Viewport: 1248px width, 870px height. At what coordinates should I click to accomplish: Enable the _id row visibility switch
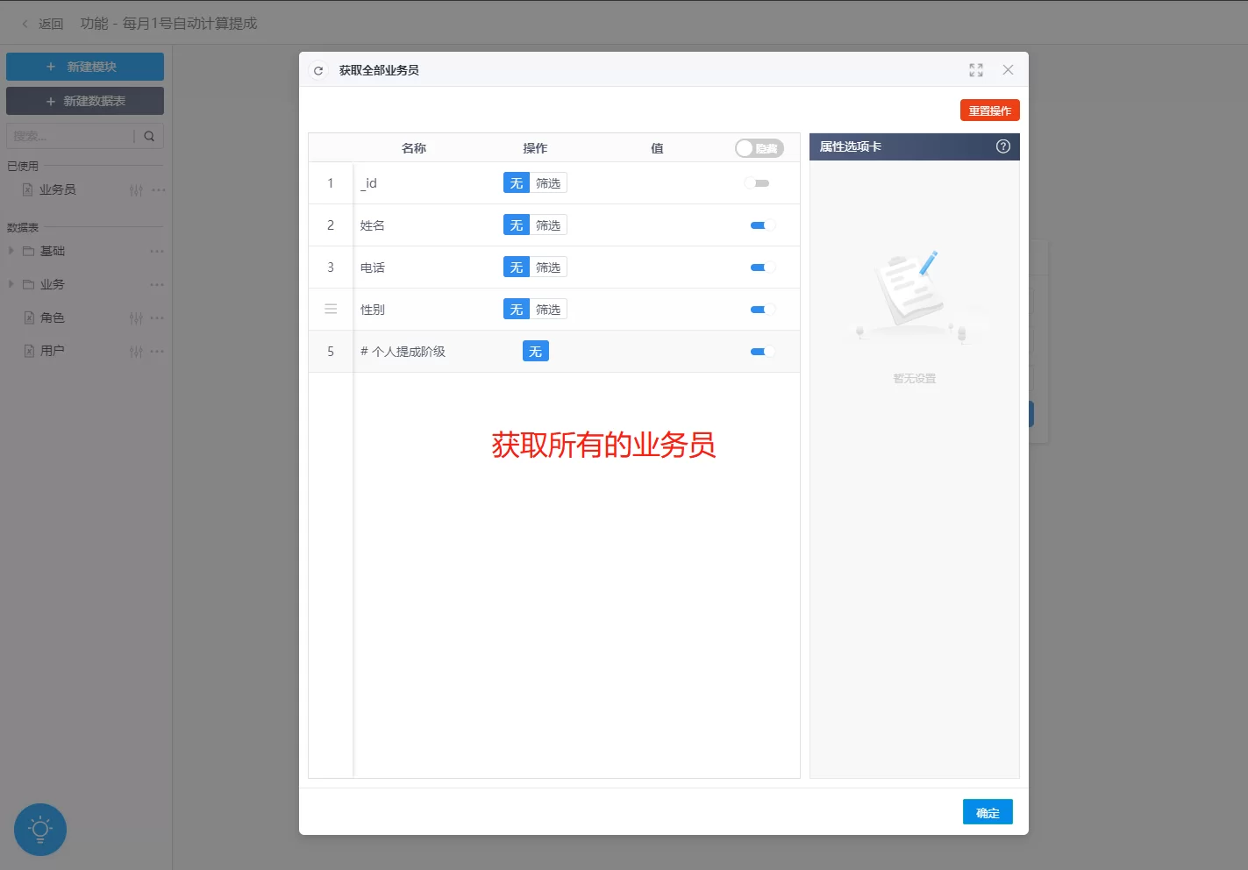[757, 183]
